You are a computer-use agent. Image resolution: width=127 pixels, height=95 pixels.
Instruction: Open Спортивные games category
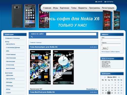click(x=11, y=54)
